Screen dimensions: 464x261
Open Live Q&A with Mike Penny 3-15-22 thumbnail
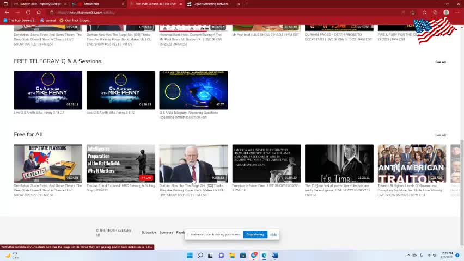(x=48, y=90)
